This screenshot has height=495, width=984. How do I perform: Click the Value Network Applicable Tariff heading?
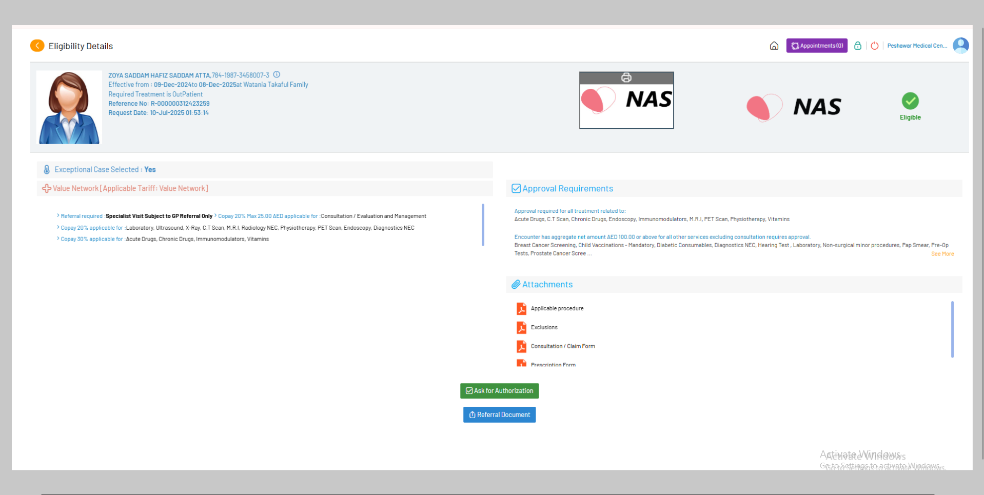click(130, 188)
